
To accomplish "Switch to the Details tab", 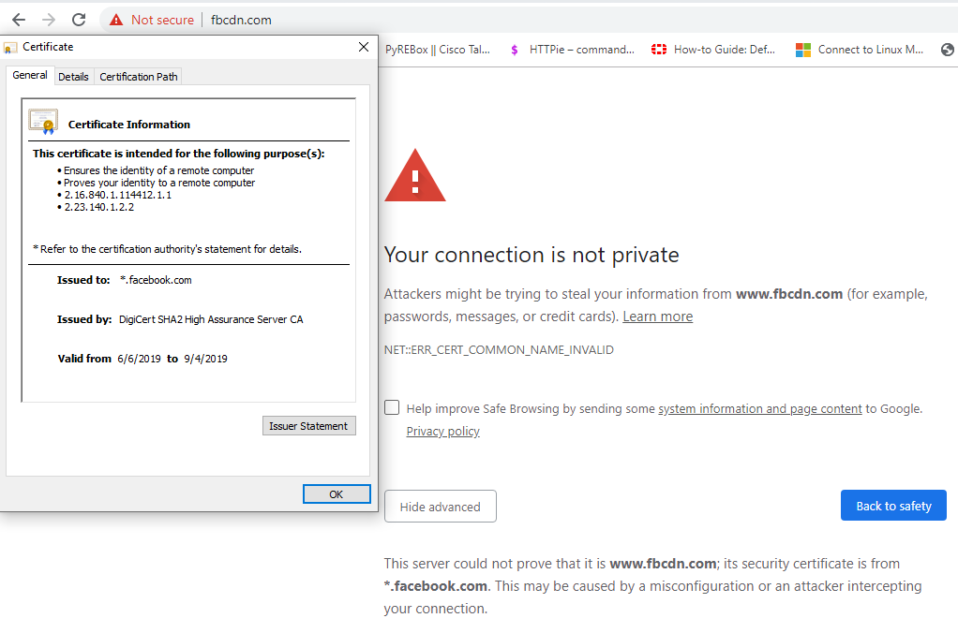I will pos(73,77).
